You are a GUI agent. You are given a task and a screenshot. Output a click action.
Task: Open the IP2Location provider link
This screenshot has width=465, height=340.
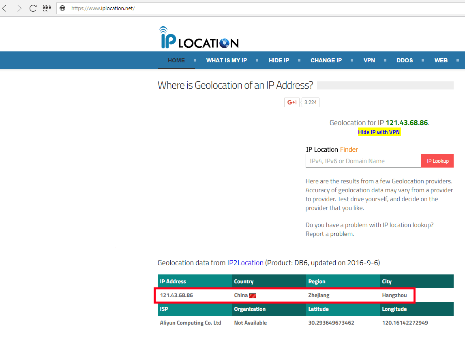(x=245, y=263)
